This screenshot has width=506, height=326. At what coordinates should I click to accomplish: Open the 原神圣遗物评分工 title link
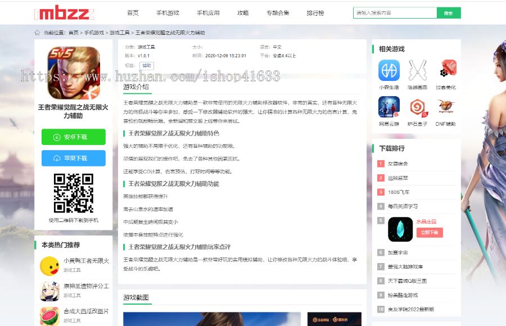coord(86,286)
